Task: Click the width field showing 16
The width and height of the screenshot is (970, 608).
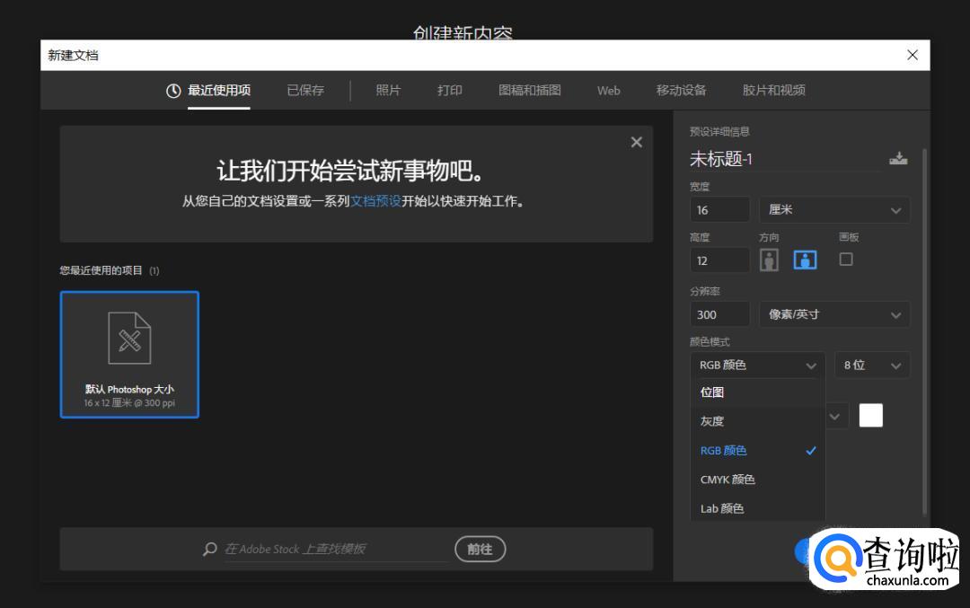Action: pos(720,209)
